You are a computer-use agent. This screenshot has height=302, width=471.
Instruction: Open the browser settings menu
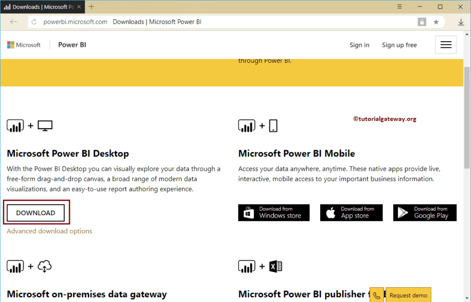pyautogui.click(x=399, y=7)
